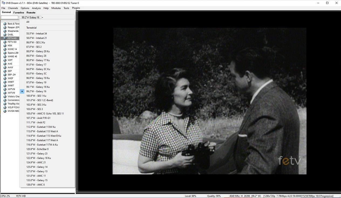Select the checked 99.2°W Galaxy 16 option
The width and height of the screenshot is (341, 198).
[x=36, y=91]
